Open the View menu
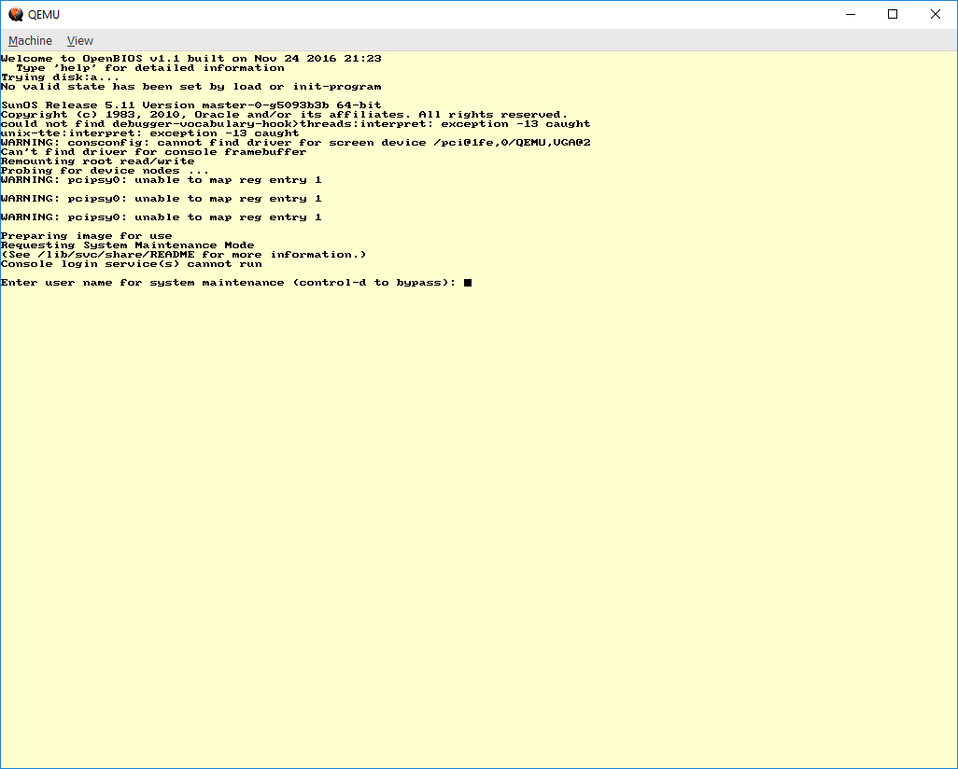958x769 pixels. point(80,40)
